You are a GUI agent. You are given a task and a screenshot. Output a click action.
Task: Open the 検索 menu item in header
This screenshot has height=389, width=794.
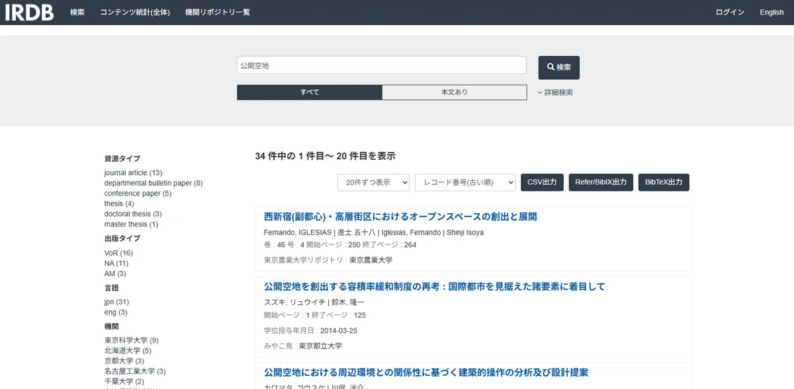point(77,13)
